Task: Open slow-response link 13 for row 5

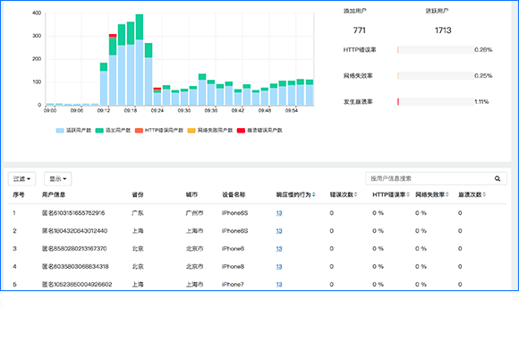Action: coord(279,284)
